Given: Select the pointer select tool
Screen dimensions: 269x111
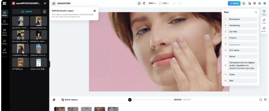Looking at the screenshot, I should pyautogui.click(x=139, y=3).
